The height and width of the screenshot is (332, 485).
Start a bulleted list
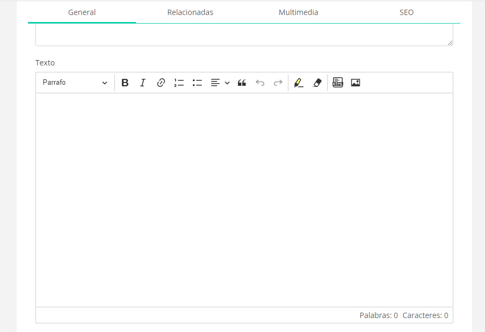197,83
